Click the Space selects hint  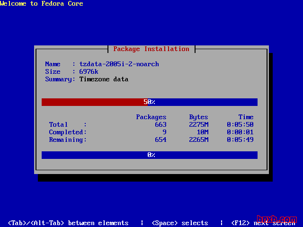point(179,223)
